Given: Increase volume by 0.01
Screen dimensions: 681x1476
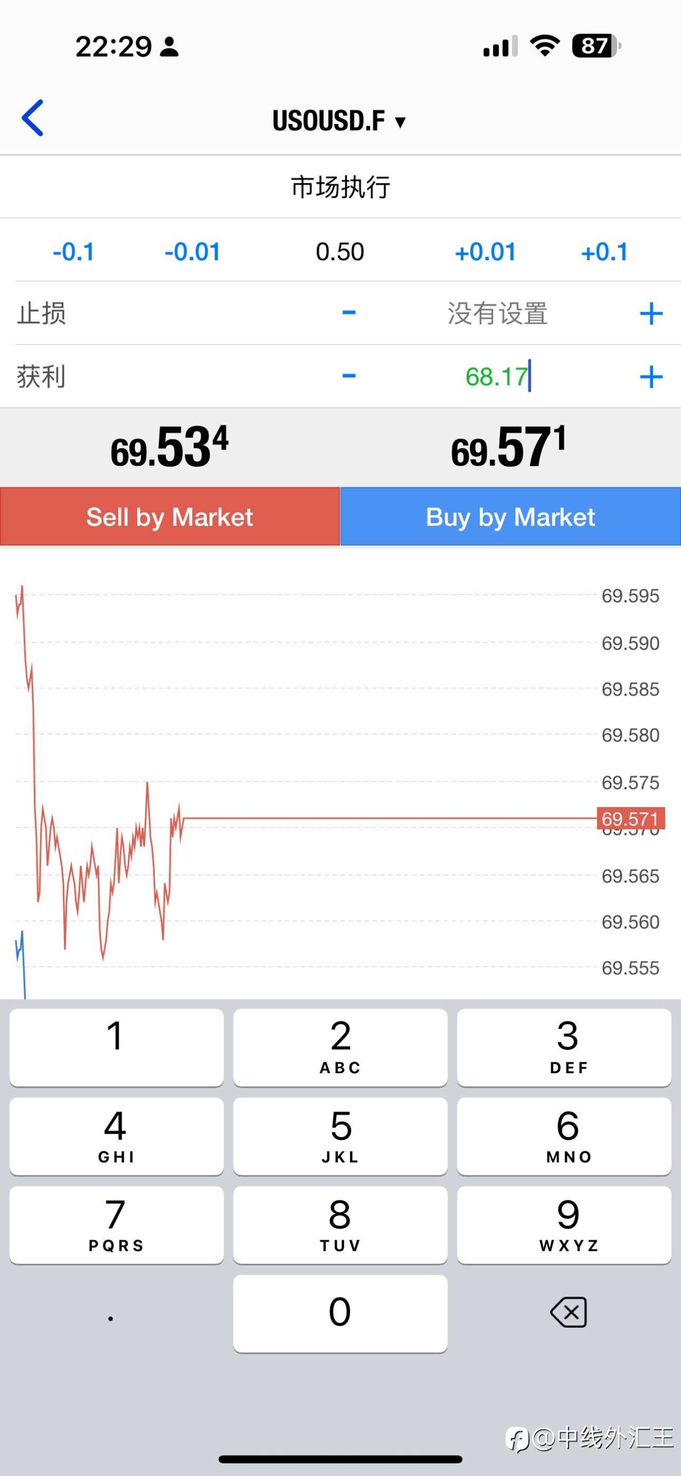Looking at the screenshot, I should [x=485, y=252].
